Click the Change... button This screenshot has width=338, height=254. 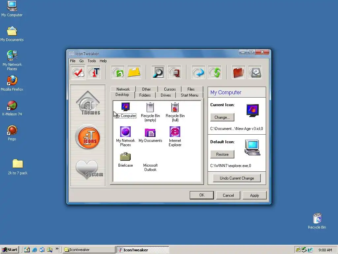(x=222, y=117)
